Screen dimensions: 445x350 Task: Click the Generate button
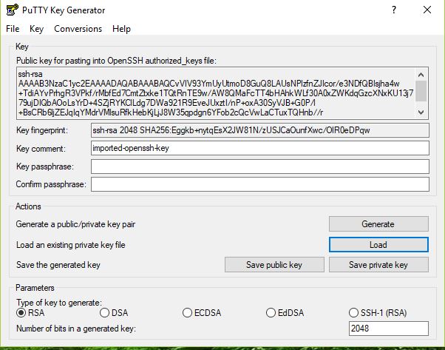(378, 224)
